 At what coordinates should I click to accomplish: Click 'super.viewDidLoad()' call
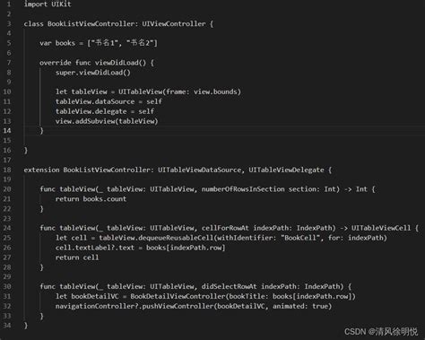(93, 73)
